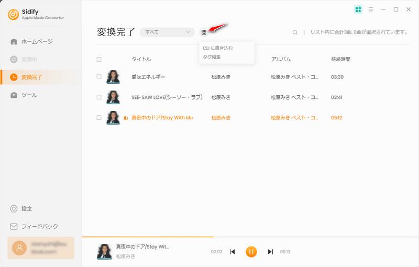
Task: Click album art of 真夜中のドア list row
Action: pyautogui.click(x=113, y=117)
